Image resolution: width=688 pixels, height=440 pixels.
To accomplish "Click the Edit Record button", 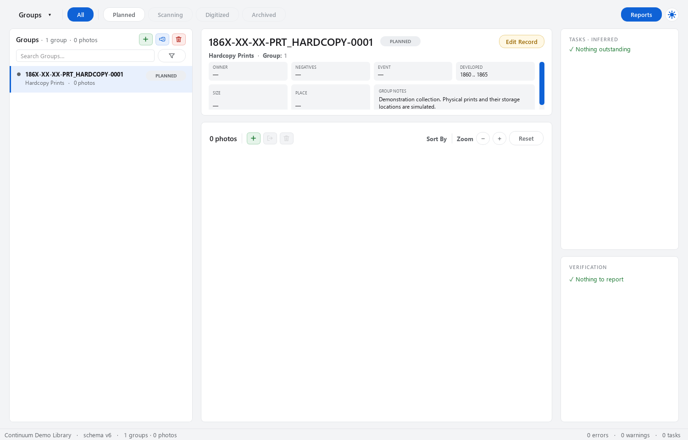I will tap(522, 42).
